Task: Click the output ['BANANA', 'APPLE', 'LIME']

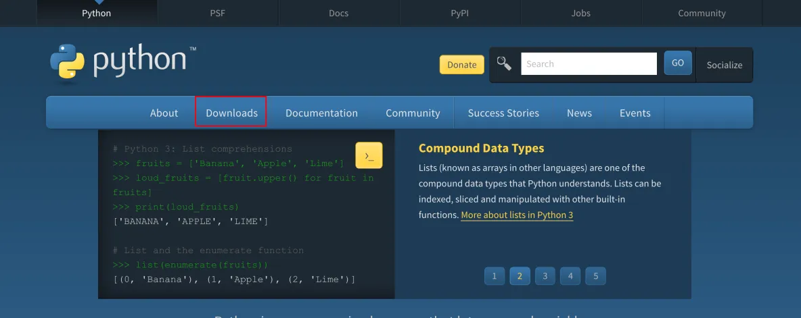Action: pos(190,221)
